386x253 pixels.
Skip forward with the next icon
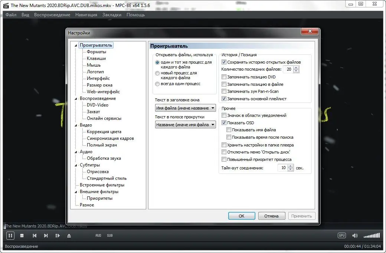(x=46, y=235)
